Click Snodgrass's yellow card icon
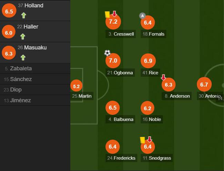The image size is (224, 171). click(x=142, y=140)
